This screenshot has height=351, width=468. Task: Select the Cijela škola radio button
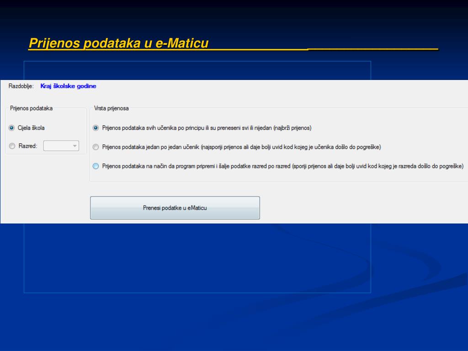tap(11, 128)
